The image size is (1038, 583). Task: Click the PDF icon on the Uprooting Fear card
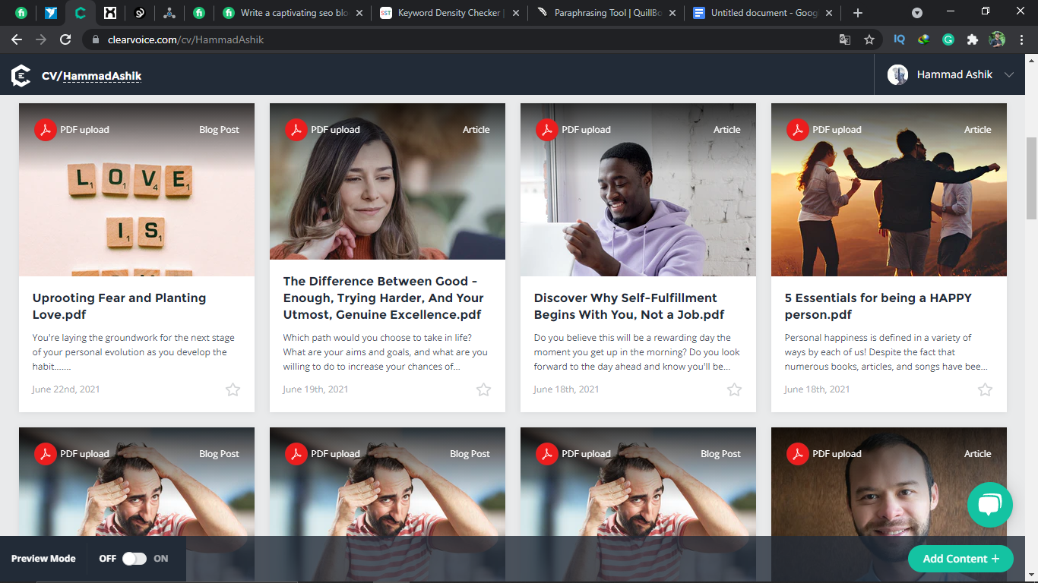[46, 130]
